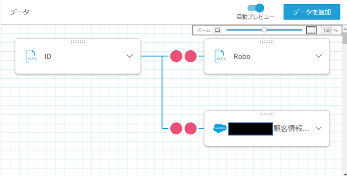Click the drag grip on ID card
347x176 pixels.
coord(78,41)
